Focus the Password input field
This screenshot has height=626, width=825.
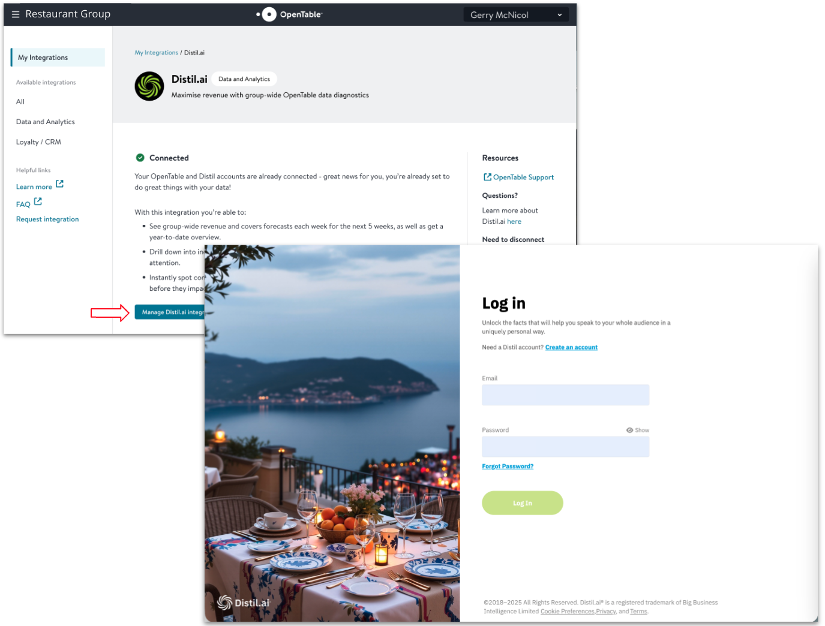click(566, 447)
